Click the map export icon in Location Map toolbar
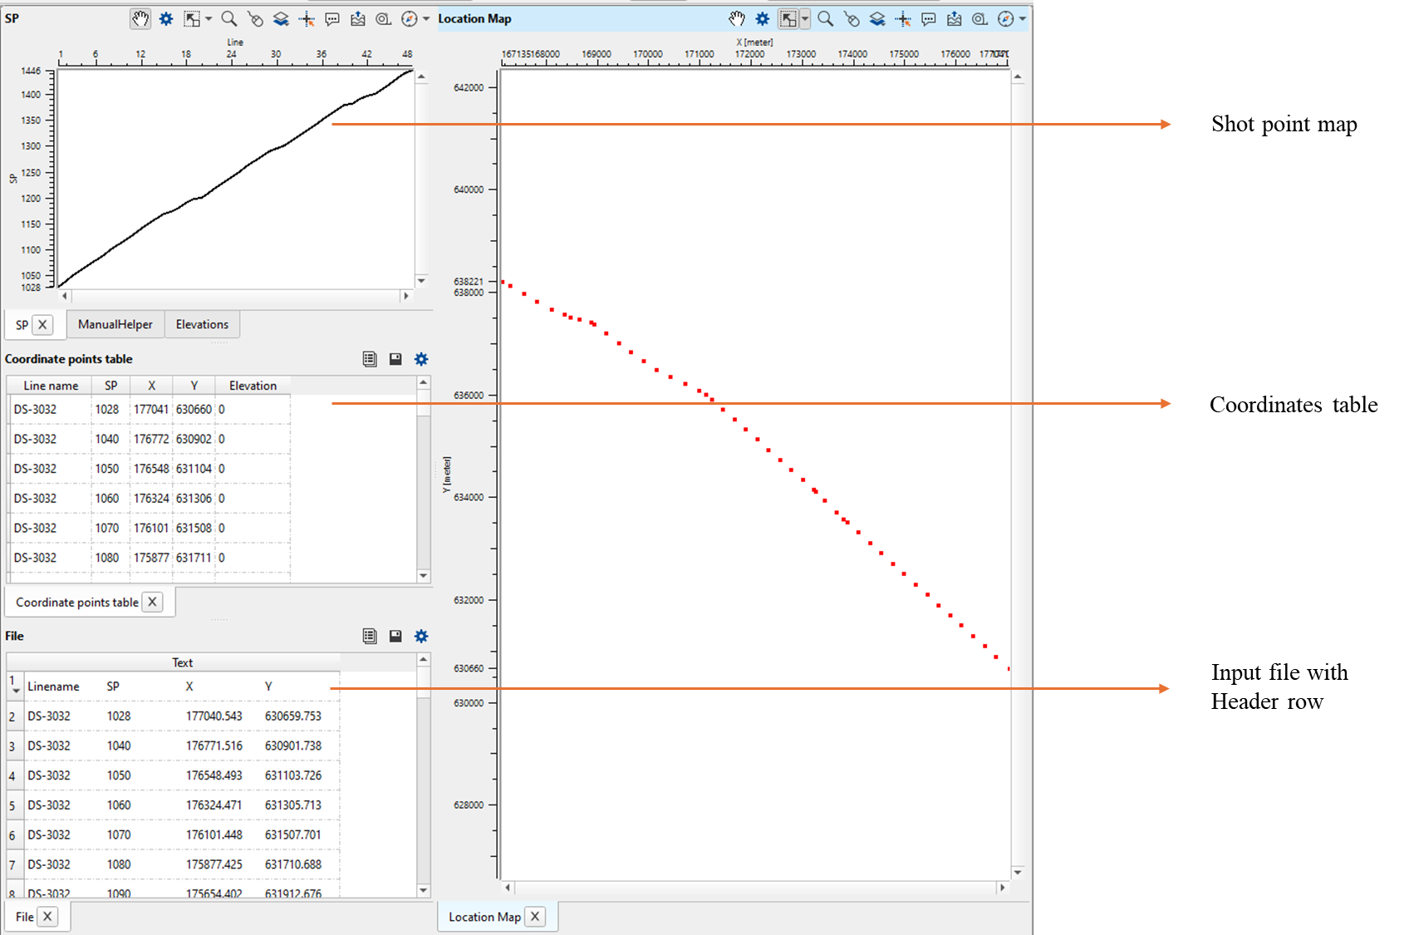Viewport: 1409px width, 935px height. tap(954, 18)
